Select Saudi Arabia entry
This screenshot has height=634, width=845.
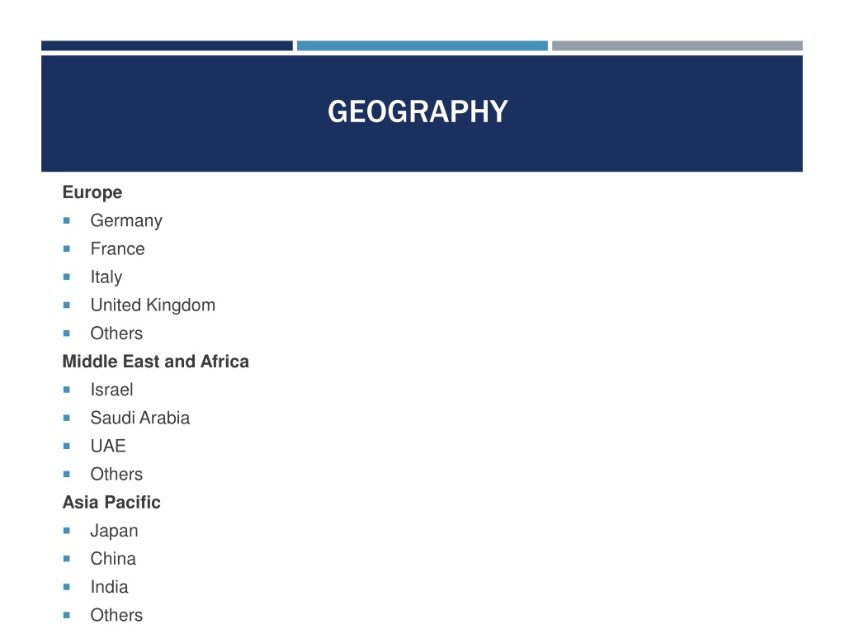coord(140,418)
